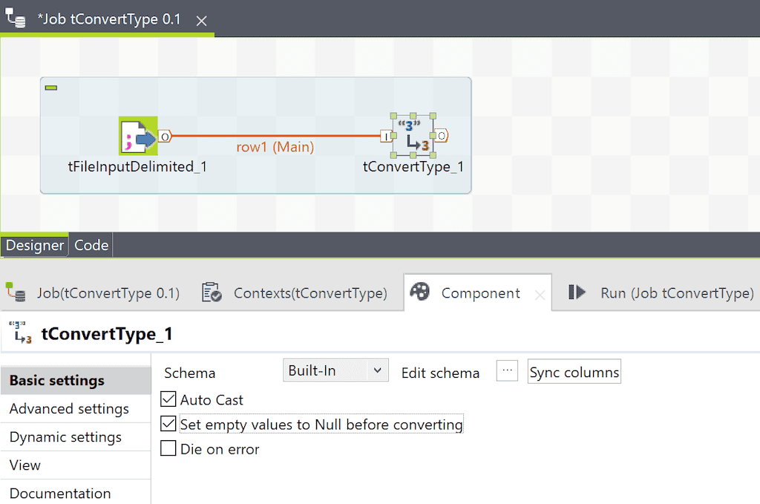760x504 pixels.
Task: Select the row1 (Main) connection
Action: coord(275,135)
